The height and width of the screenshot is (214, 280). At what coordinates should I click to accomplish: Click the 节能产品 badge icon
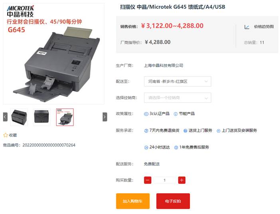point(175,114)
